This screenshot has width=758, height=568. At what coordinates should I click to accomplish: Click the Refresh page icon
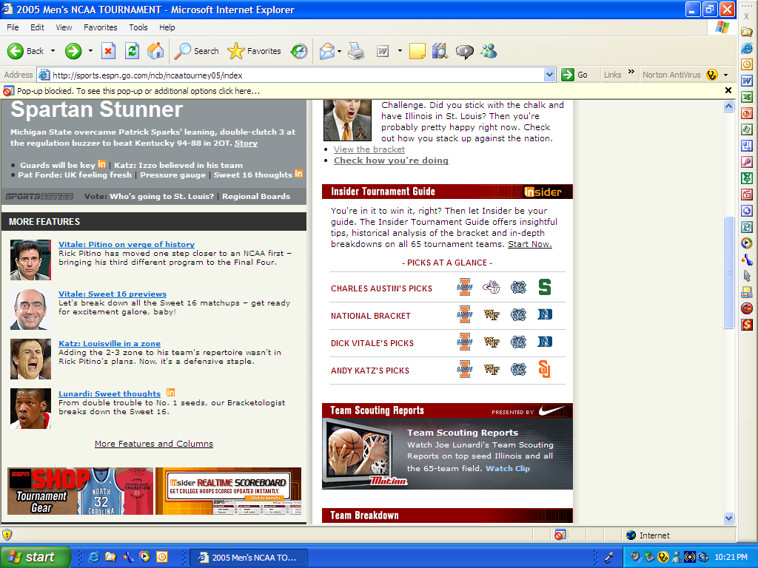tap(132, 51)
